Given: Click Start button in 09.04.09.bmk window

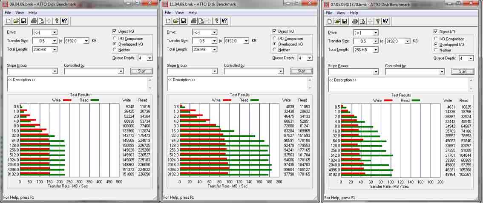Looking at the screenshot, I should (141, 71).
